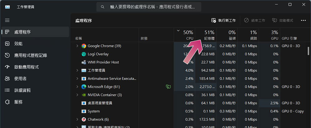The image size is (311, 128).
Task: Click the 效能模式 efficiency mode button
Action: (x=282, y=21)
